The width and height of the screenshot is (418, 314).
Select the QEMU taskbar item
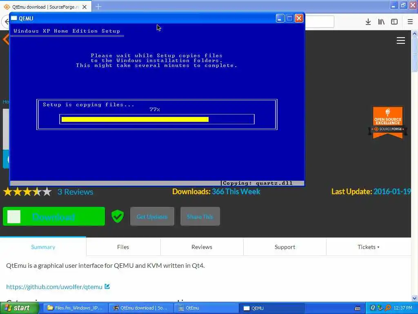pos(271,308)
